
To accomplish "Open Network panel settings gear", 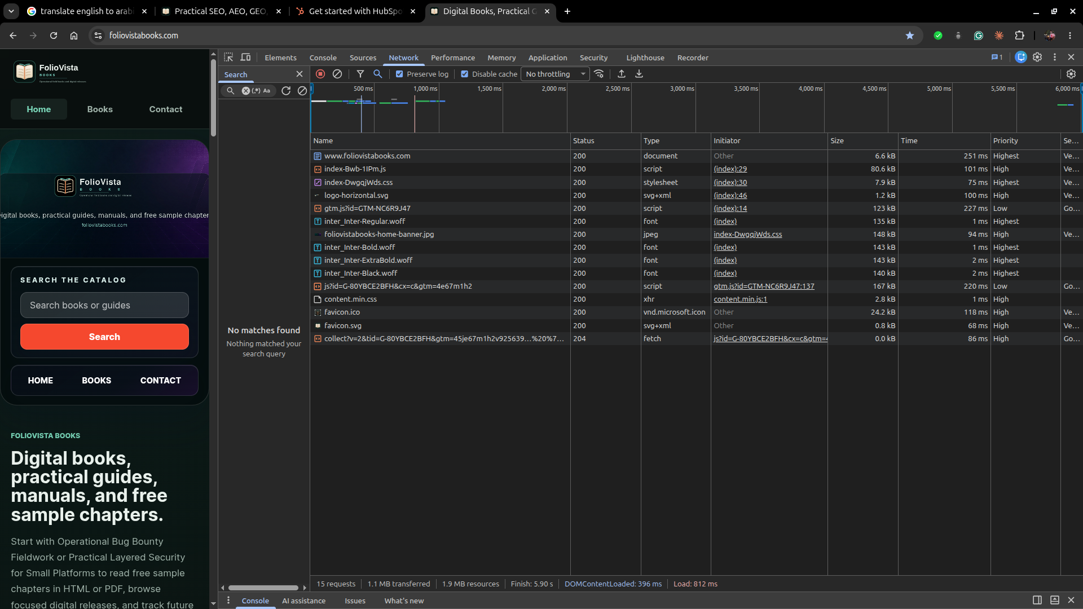I will (x=1071, y=74).
